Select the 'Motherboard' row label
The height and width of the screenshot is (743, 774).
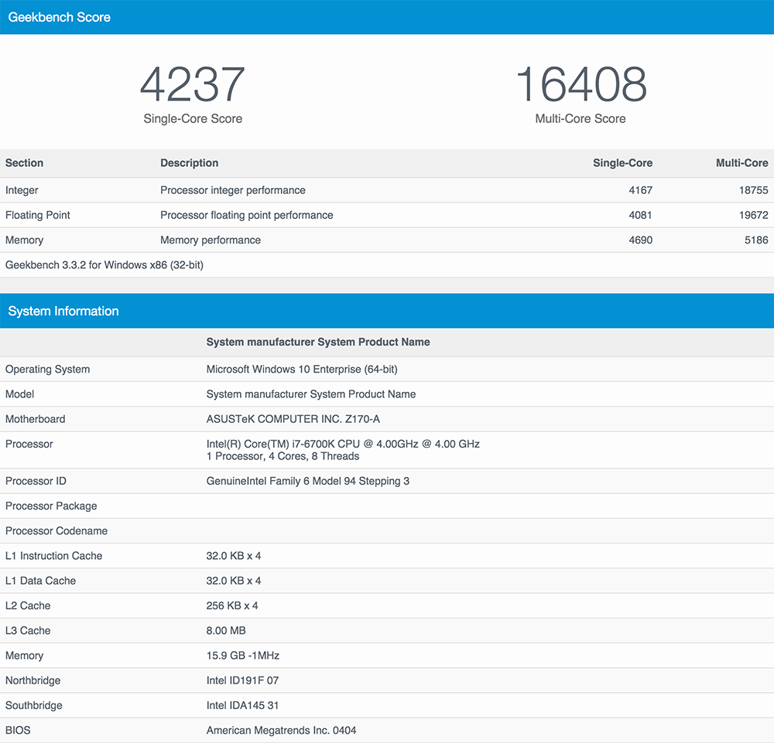[x=35, y=419]
